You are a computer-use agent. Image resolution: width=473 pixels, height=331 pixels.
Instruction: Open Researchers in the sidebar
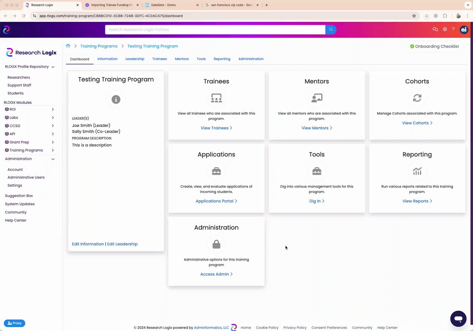(x=18, y=77)
